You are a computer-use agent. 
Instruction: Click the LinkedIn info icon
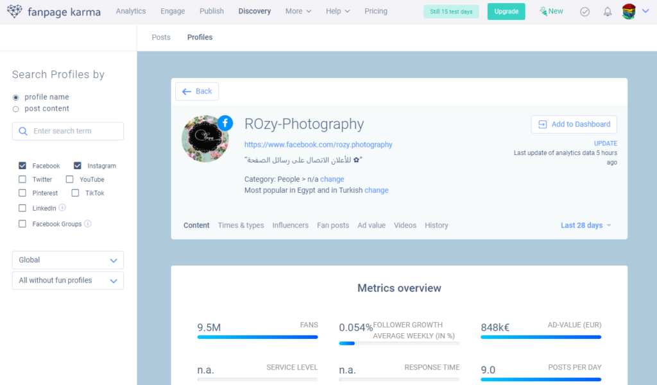coord(62,208)
